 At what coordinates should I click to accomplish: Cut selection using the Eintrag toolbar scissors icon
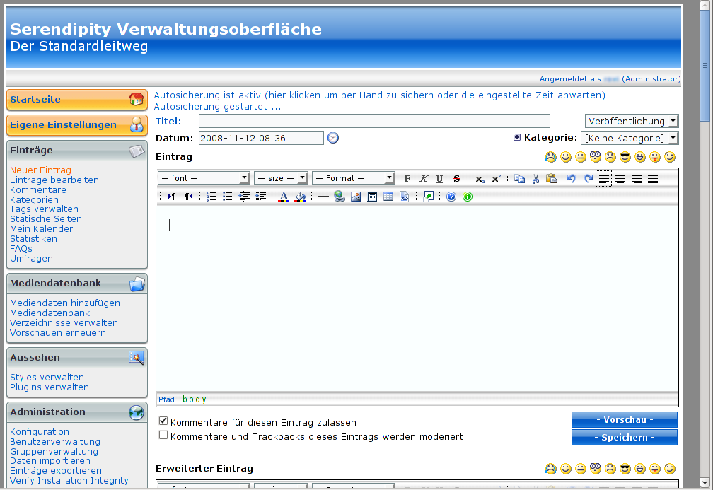pyautogui.click(x=535, y=179)
